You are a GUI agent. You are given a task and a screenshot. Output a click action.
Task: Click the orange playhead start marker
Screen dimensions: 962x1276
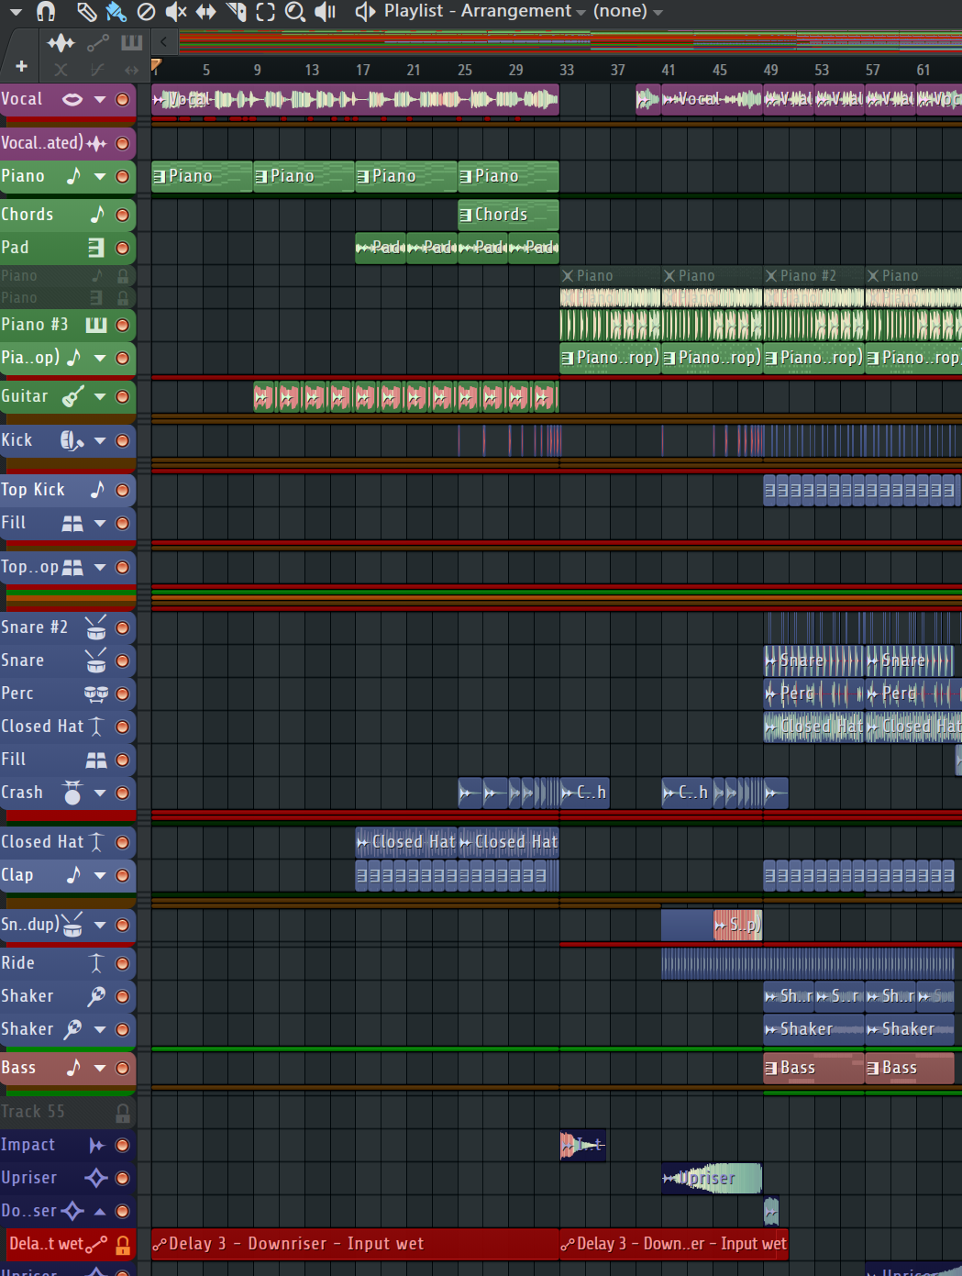coord(156,65)
